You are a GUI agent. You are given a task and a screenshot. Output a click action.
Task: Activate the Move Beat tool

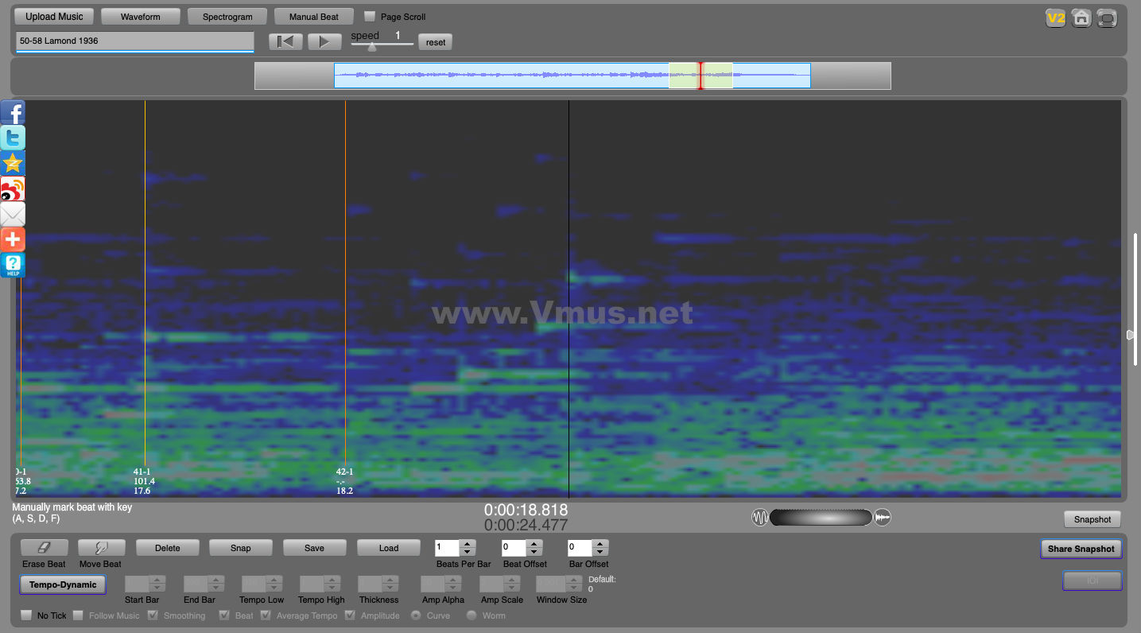(102, 547)
